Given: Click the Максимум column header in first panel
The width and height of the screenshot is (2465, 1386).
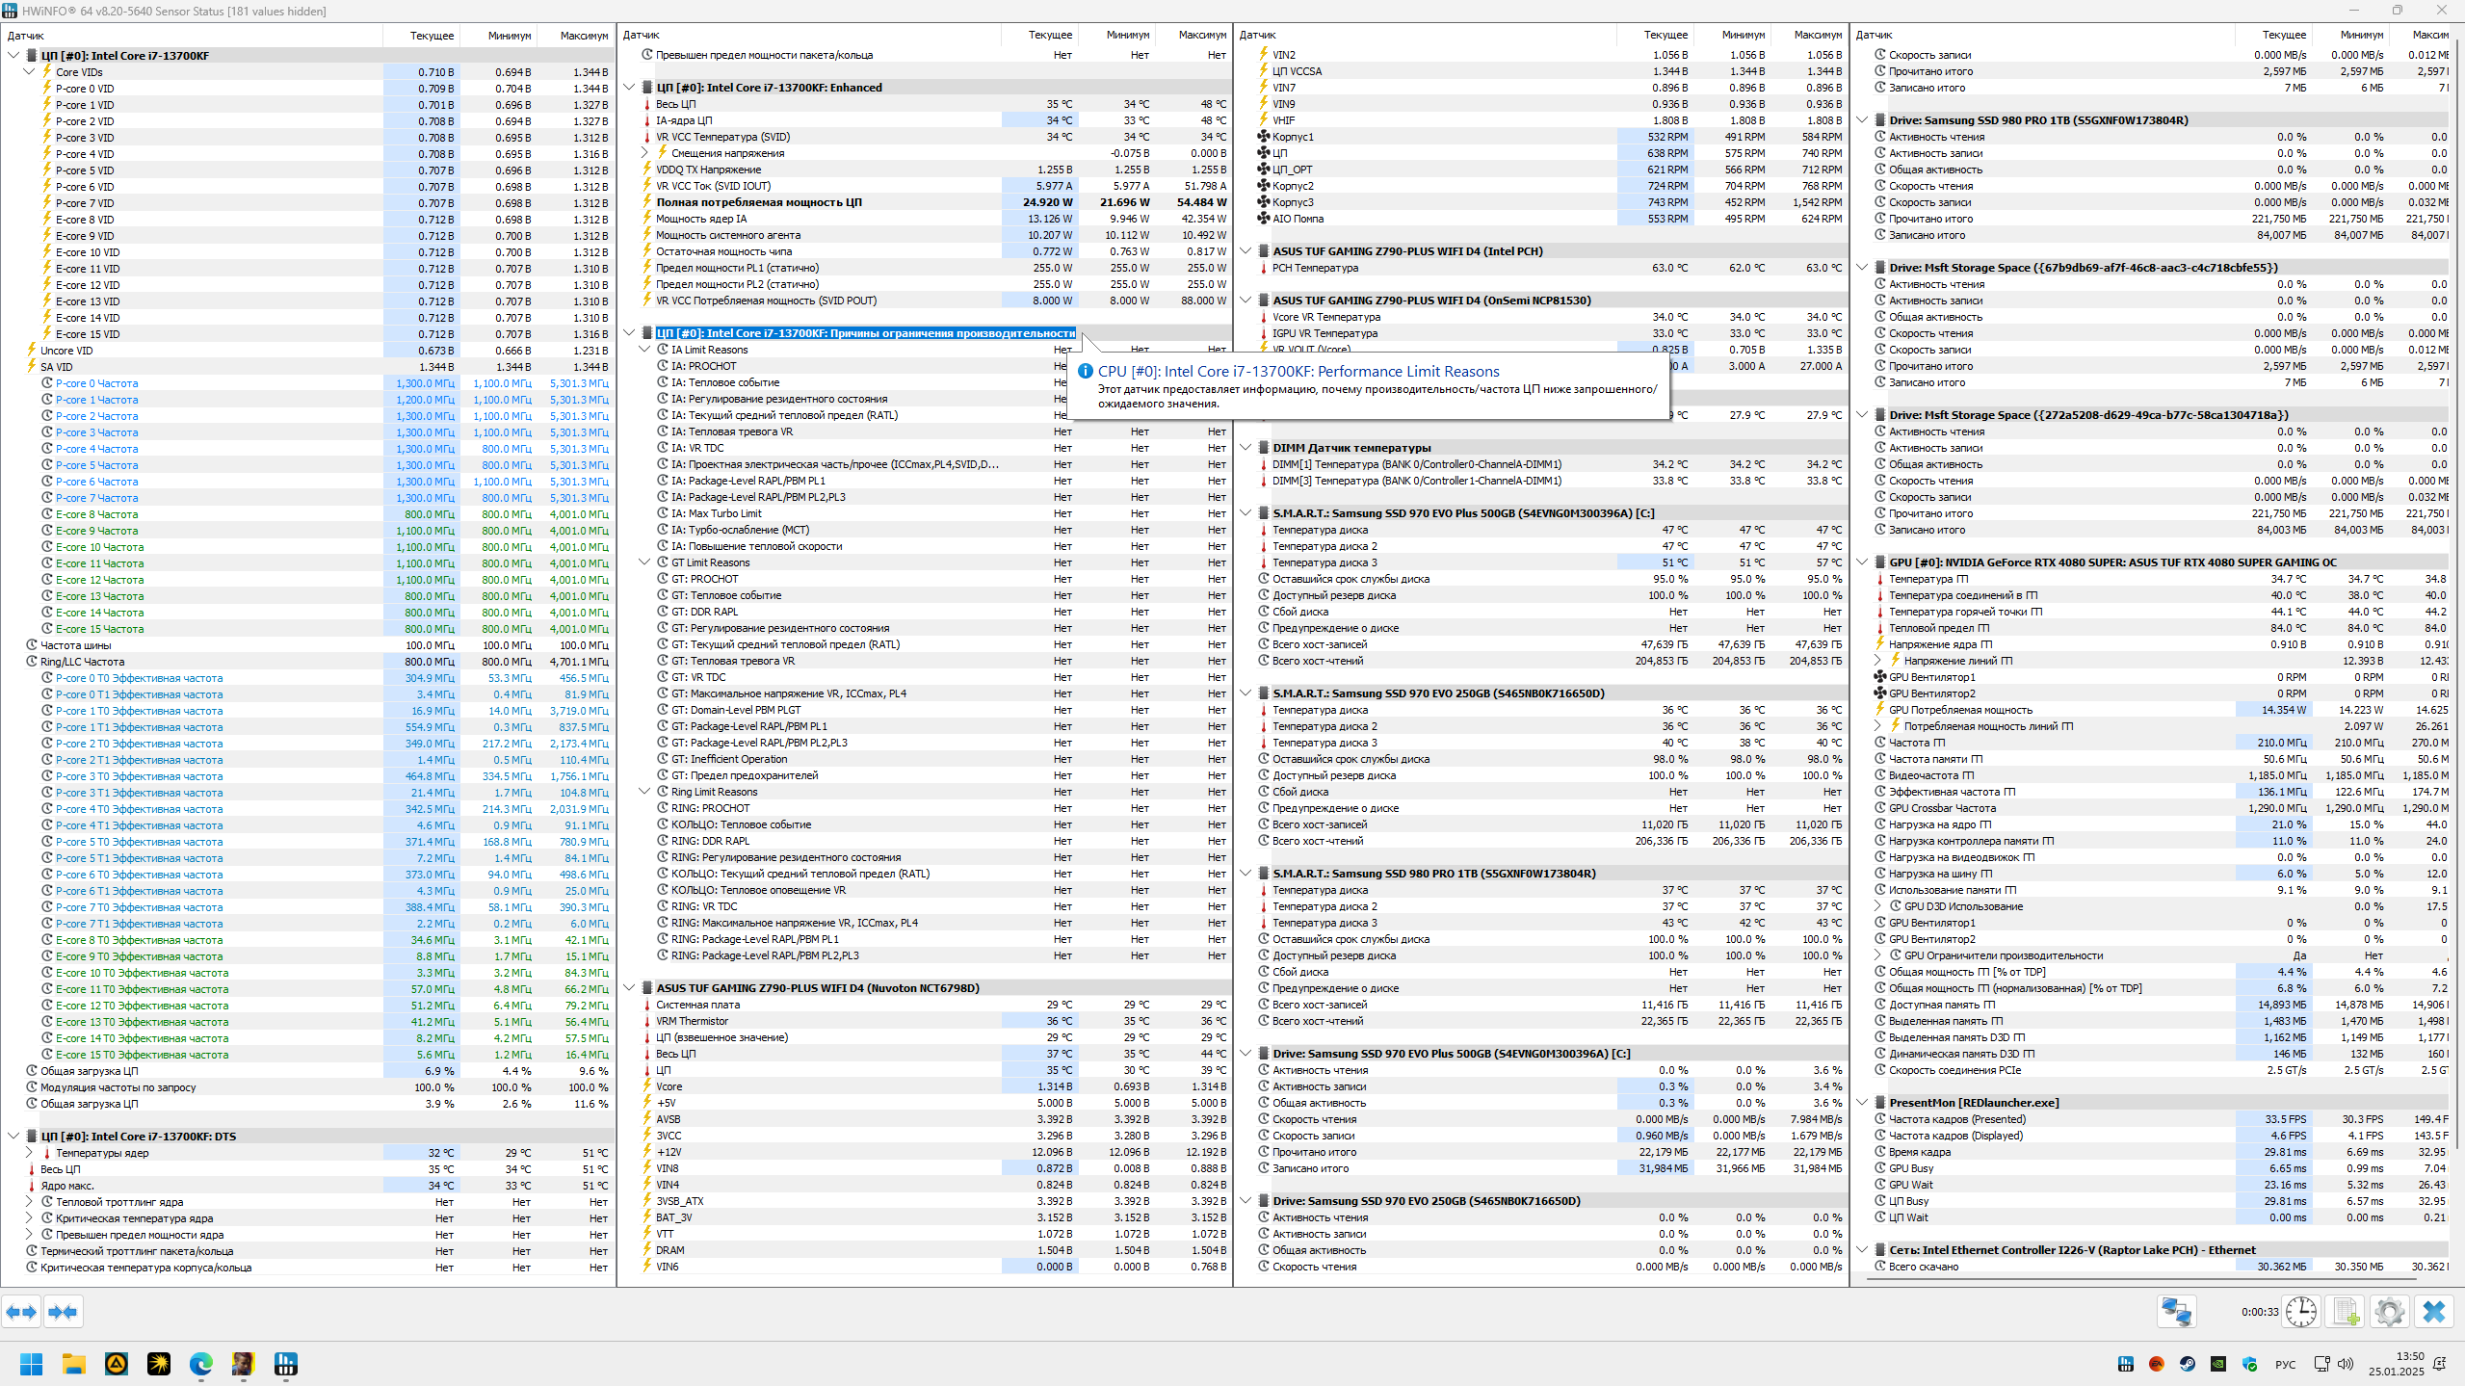Looking at the screenshot, I should [x=583, y=36].
